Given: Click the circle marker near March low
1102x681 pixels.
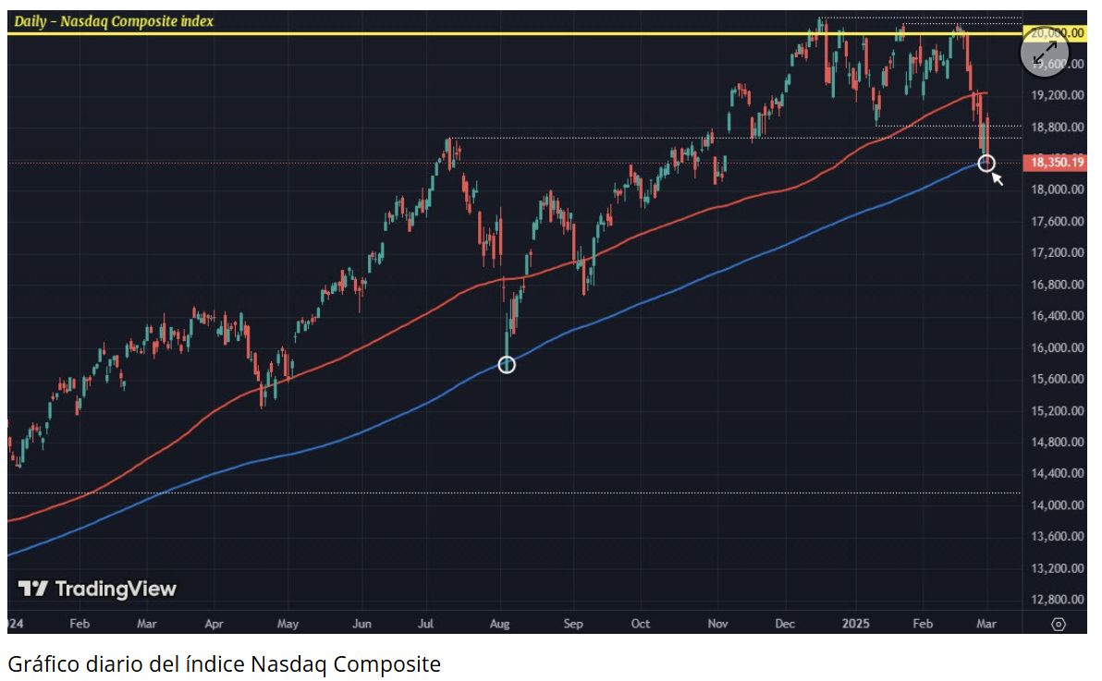Looking at the screenshot, I should click(x=986, y=163).
